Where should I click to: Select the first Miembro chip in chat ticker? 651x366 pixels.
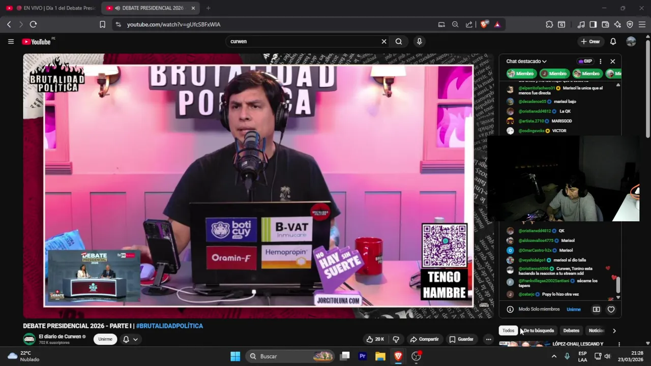[x=521, y=74]
